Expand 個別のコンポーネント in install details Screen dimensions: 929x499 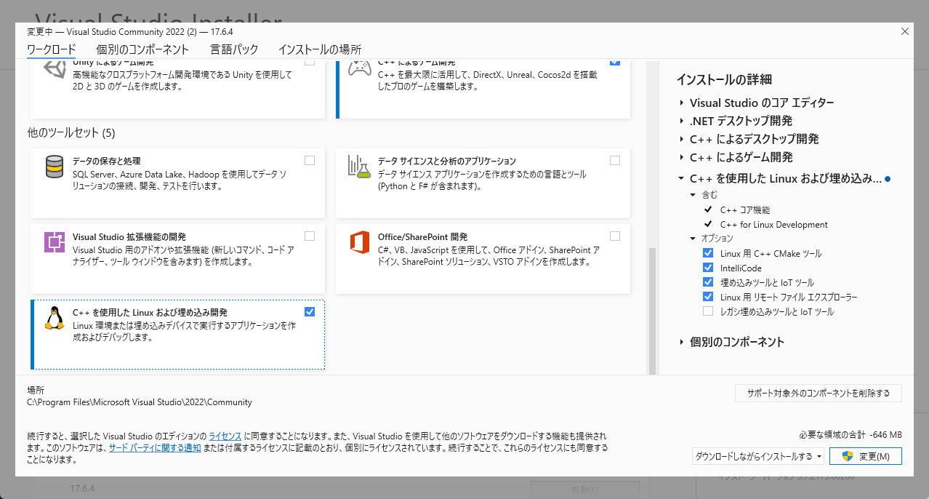click(681, 342)
